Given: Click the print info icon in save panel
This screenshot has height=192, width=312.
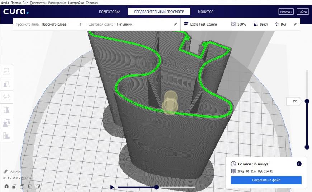Looking at the screenshot, I should (299, 164).
